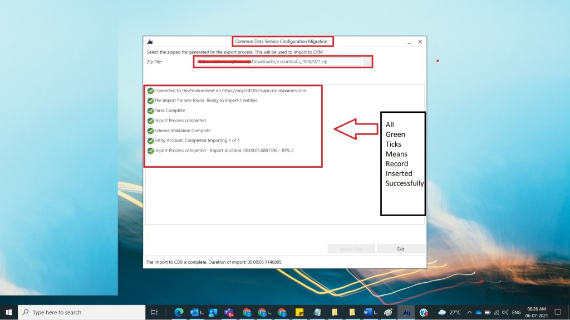This screenshot has height=320, width=570.
Task: Open Microsoft Teams from the taskbar
Action: coord(229,312)
